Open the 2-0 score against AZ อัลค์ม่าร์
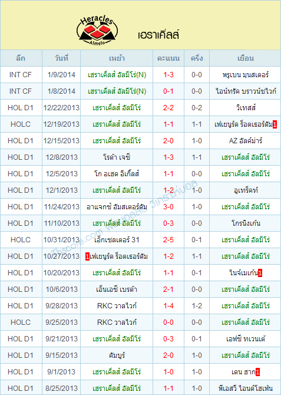281x395 pixels. (x=168, y=141)
